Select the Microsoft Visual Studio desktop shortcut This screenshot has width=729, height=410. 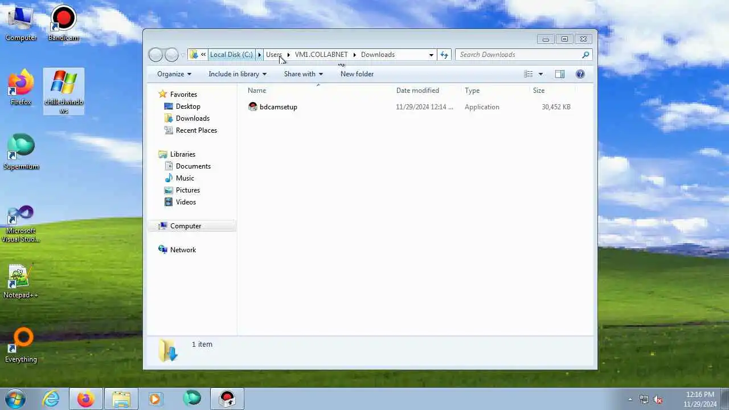point(21,224)
